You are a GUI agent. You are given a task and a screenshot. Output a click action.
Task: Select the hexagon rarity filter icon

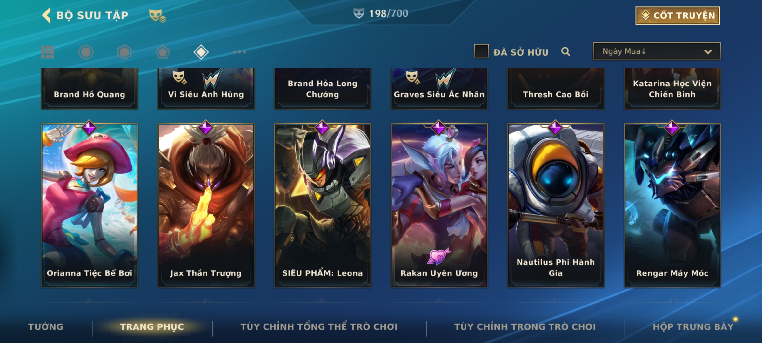pyautogui.click(x=124, y=52)
